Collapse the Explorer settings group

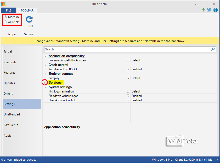pyautogui.click(x=46, y=74)
